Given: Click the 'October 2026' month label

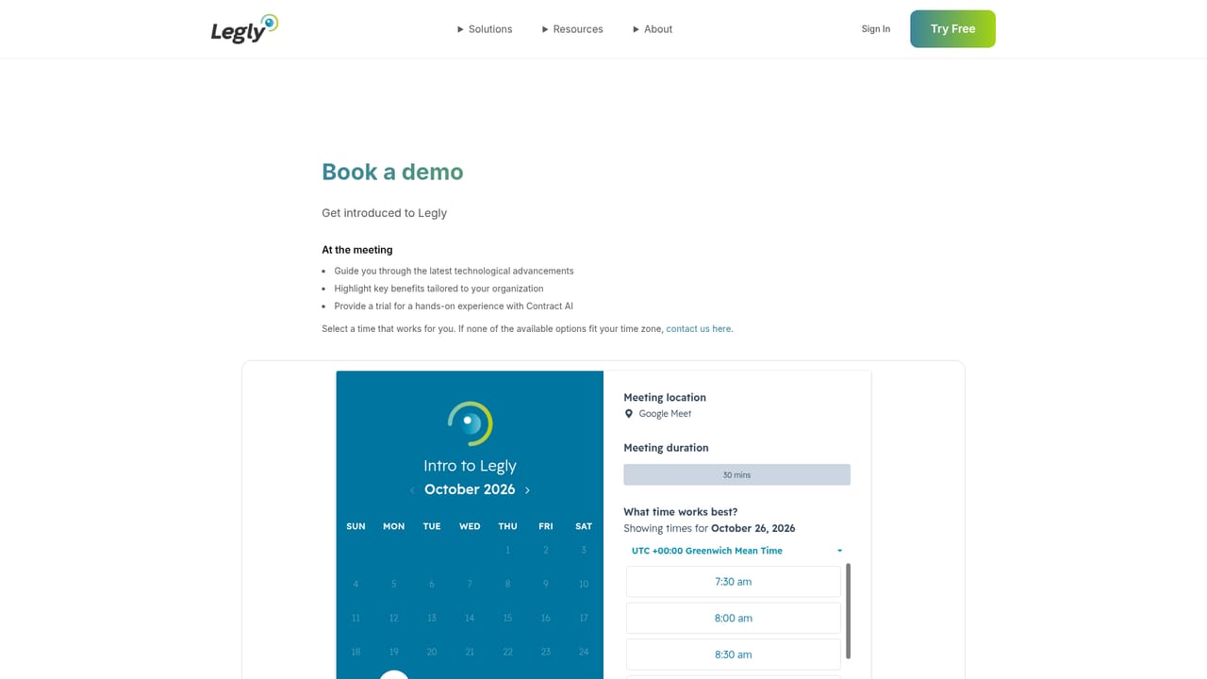Looking at the screenshot, I should point(470,489).
